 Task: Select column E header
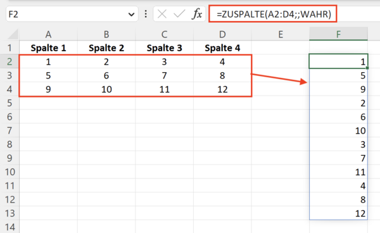[x=281, y=34]
